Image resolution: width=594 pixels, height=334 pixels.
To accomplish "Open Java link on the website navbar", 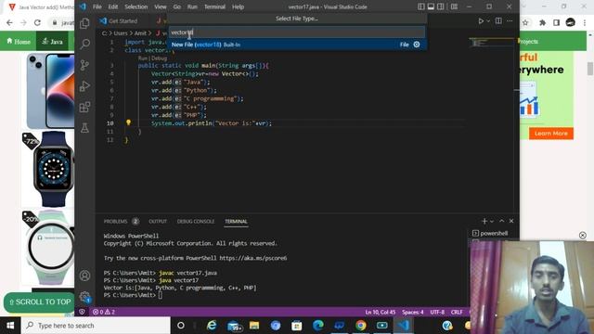I will (52, 41).
